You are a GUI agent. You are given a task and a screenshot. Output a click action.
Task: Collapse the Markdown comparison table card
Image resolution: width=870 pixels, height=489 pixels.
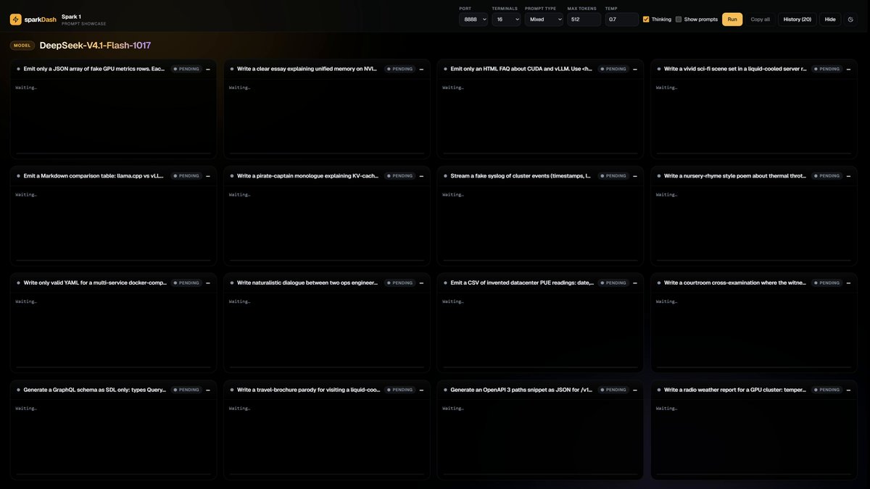click(208, 176)
